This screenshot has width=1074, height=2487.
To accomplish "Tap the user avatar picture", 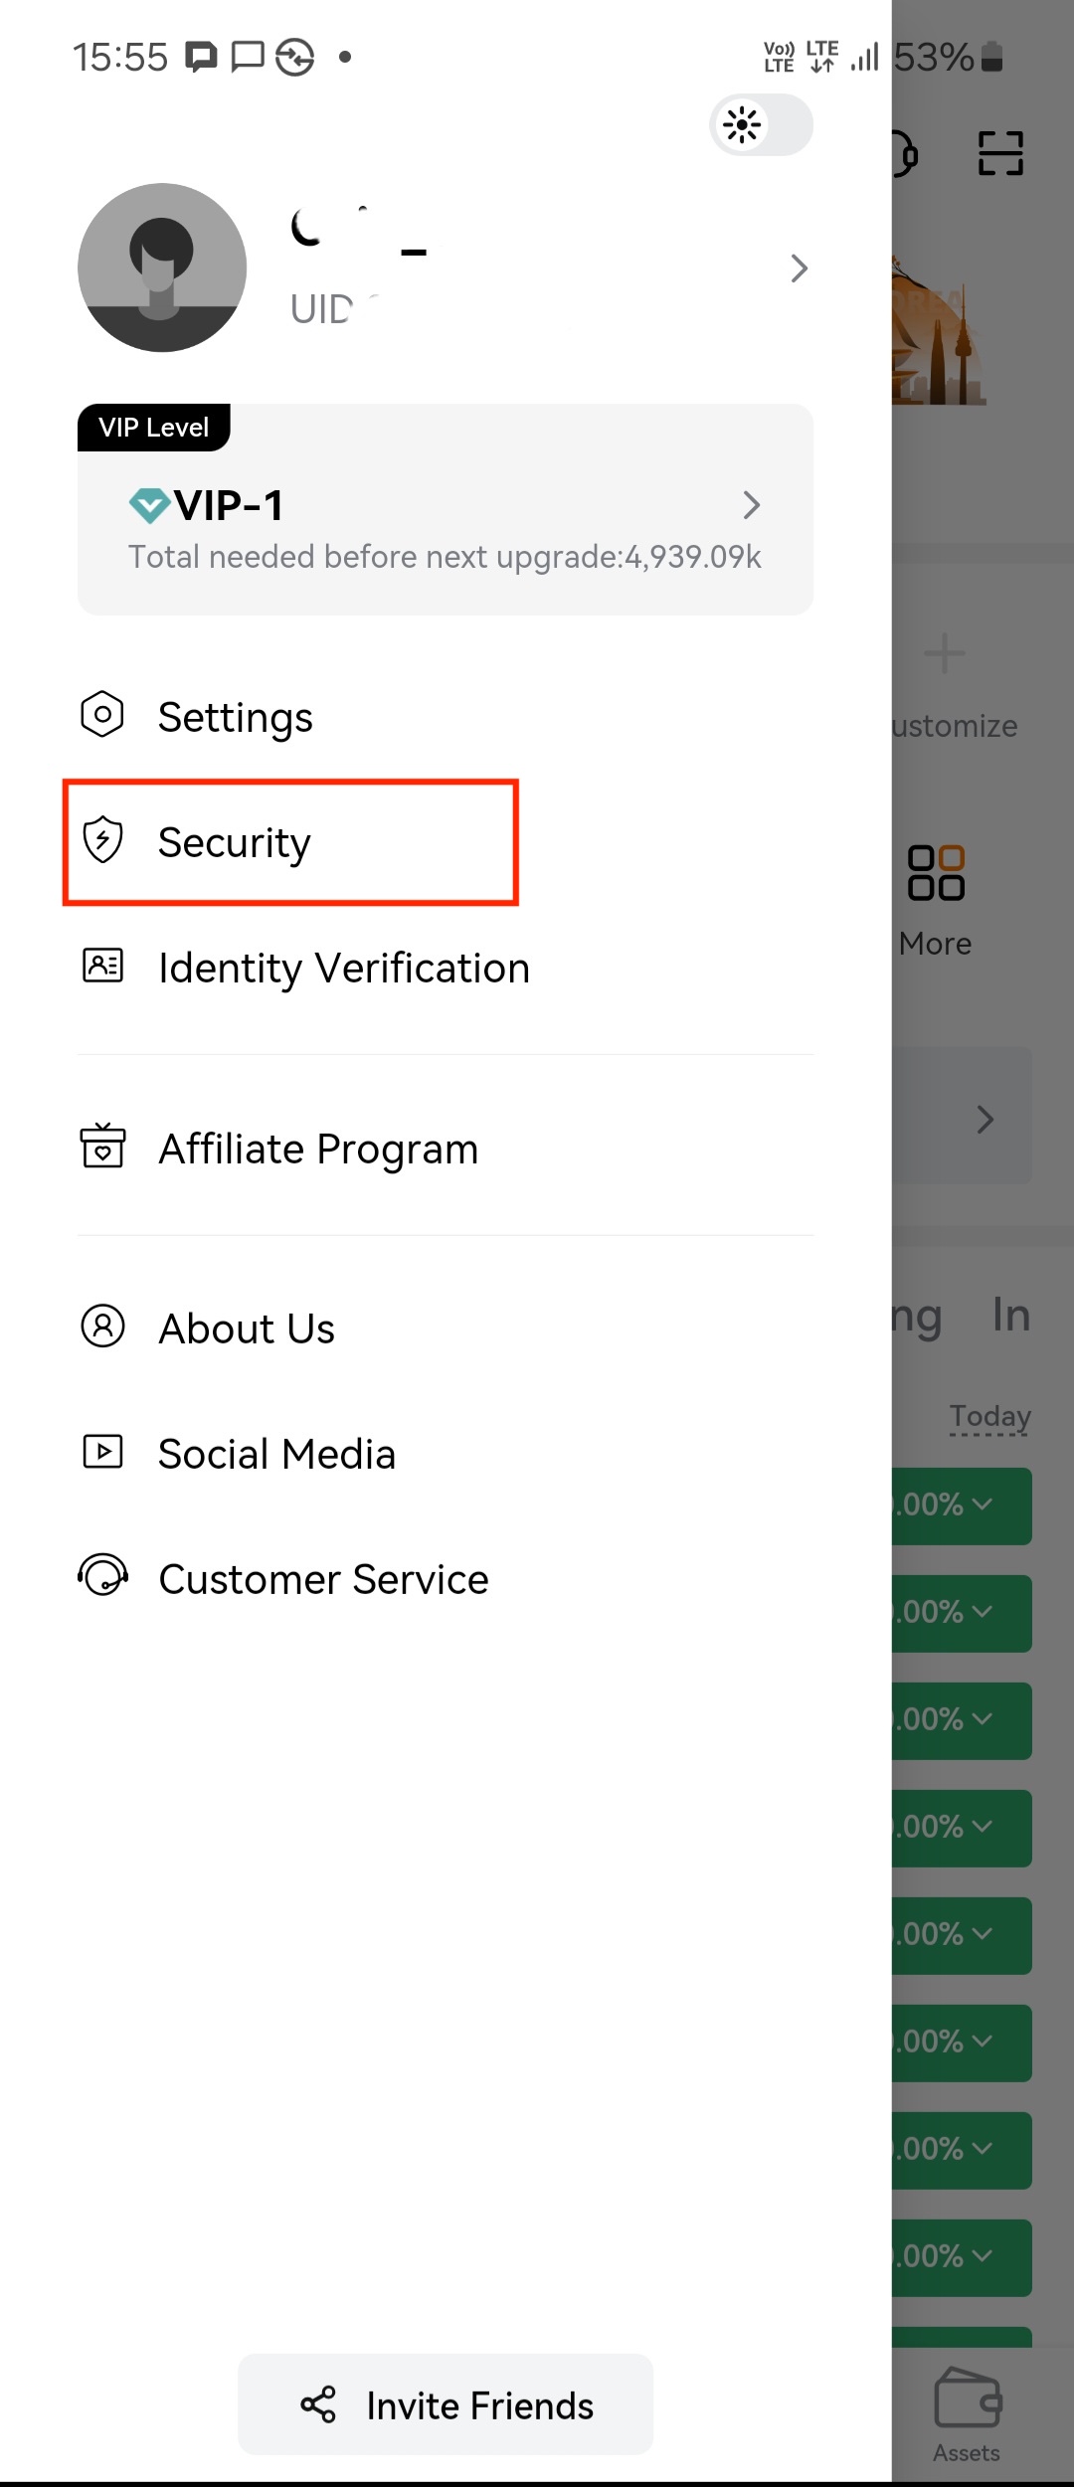I will [x=162, y=267].
